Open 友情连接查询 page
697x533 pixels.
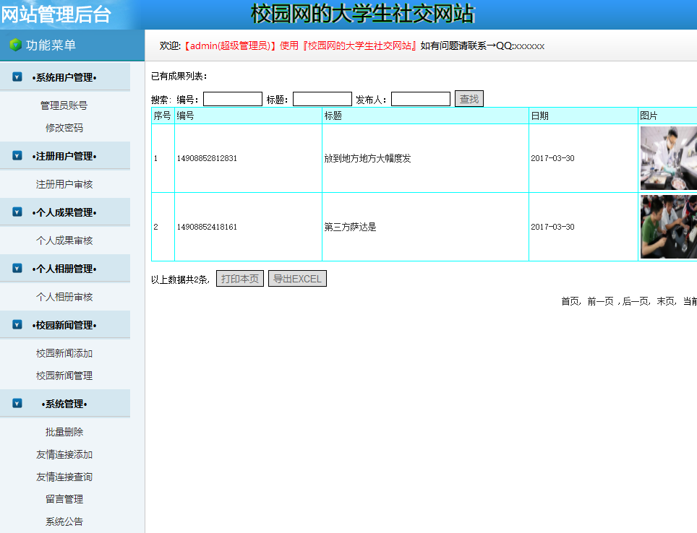64,477
